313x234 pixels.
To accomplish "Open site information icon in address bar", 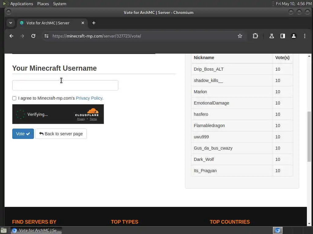I will (46, 36).
